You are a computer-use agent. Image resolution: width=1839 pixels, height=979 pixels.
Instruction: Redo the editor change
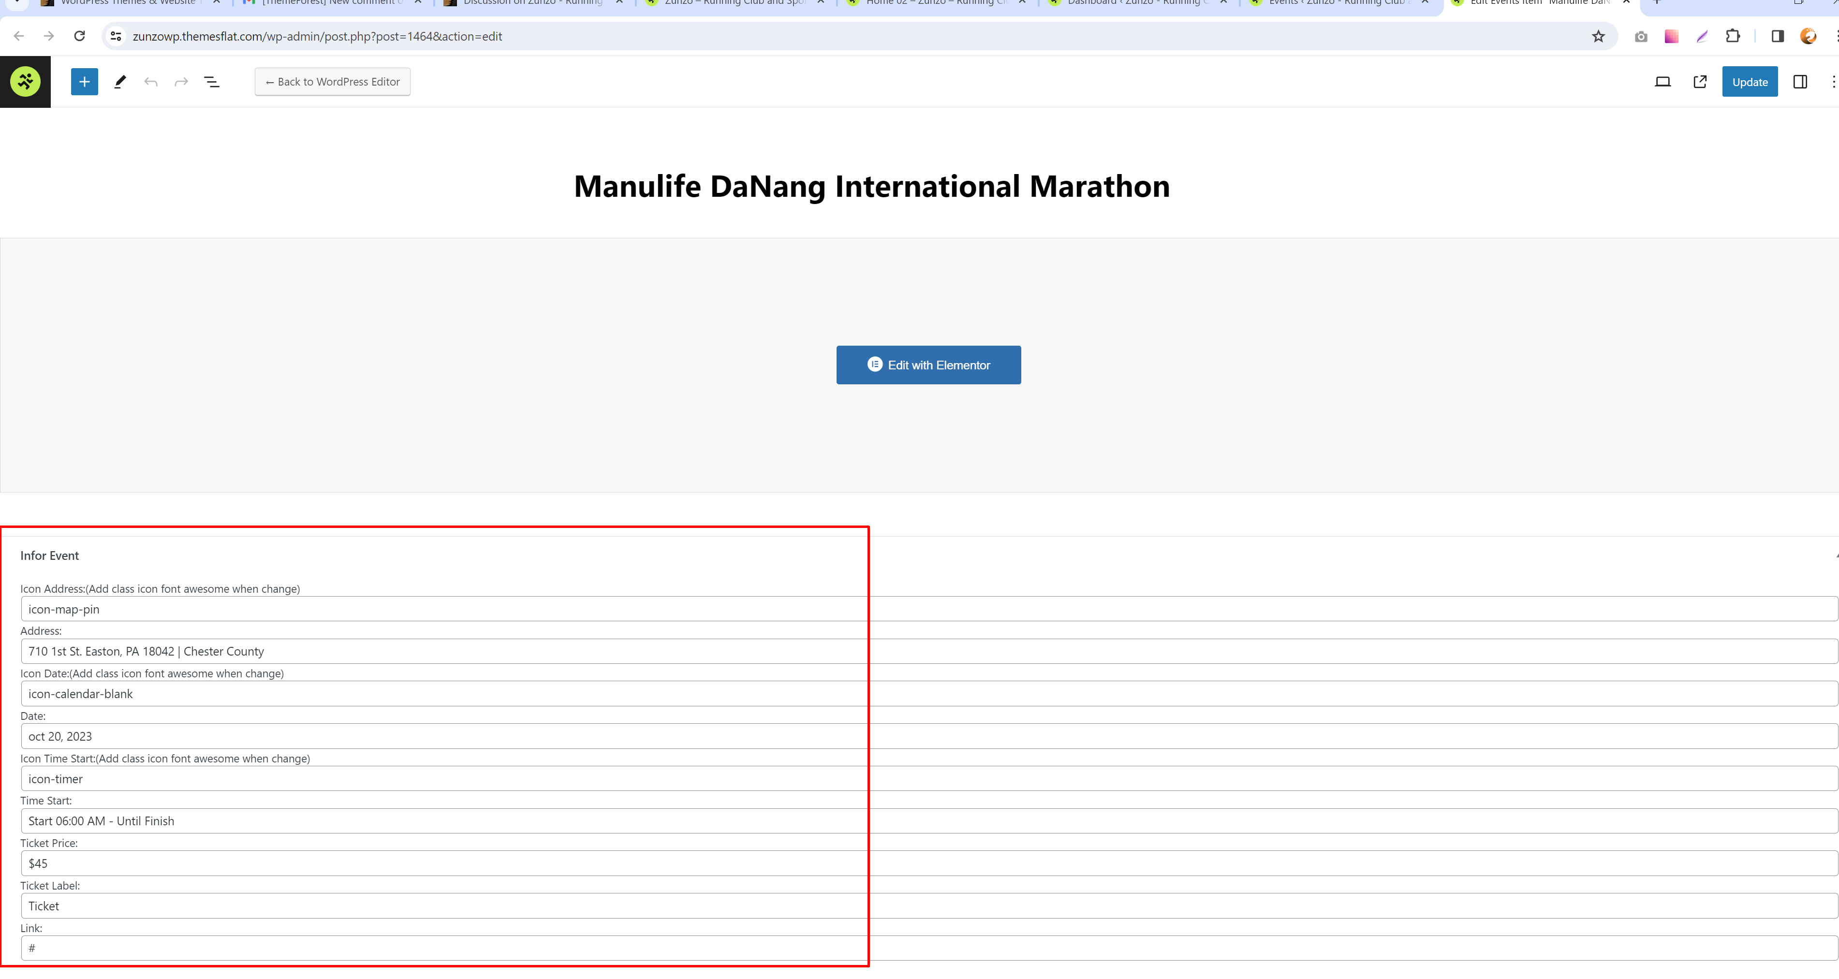coord(181,82)
